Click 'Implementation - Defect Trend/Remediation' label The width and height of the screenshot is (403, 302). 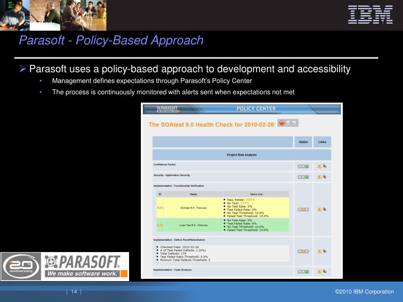179,240
